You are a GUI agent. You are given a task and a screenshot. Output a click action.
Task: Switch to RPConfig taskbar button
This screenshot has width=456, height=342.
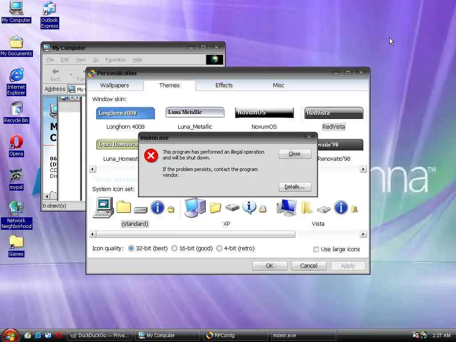pyautogui.click(x=236, y=335)
